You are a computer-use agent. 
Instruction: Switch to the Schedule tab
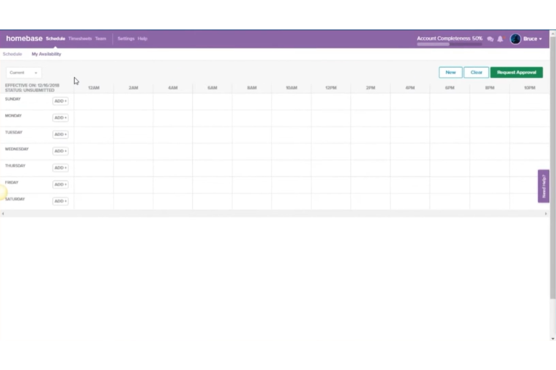pos(12,54)
